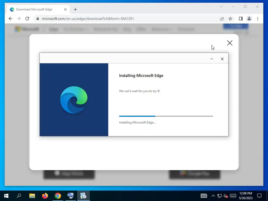Open the tab search chevron in title bar

tap(221, 7)
